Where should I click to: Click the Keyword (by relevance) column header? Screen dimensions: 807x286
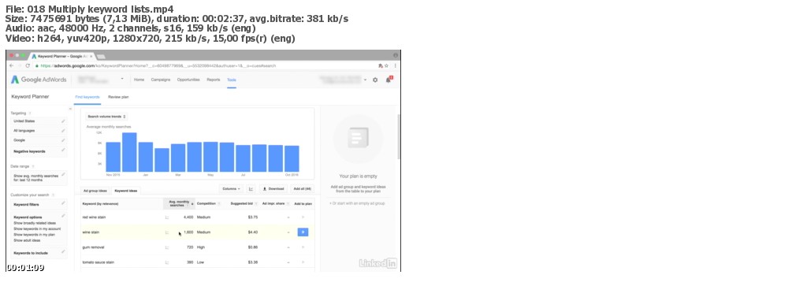click(x=100, y=204)
